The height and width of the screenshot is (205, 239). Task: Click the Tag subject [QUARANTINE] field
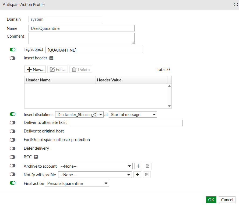95,50
